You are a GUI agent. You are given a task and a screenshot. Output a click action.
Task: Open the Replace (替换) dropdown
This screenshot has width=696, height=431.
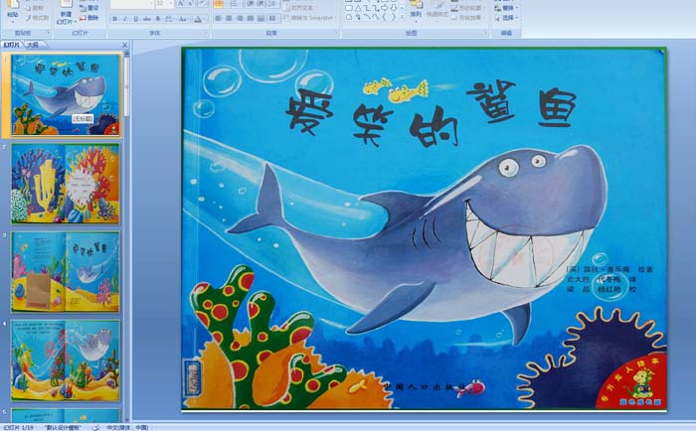tap(506, 8)
